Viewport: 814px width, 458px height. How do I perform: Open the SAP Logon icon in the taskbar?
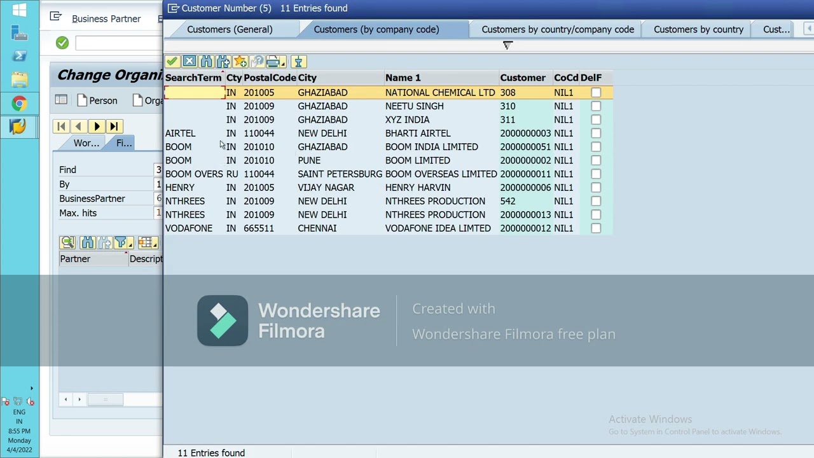coord(19,126)
